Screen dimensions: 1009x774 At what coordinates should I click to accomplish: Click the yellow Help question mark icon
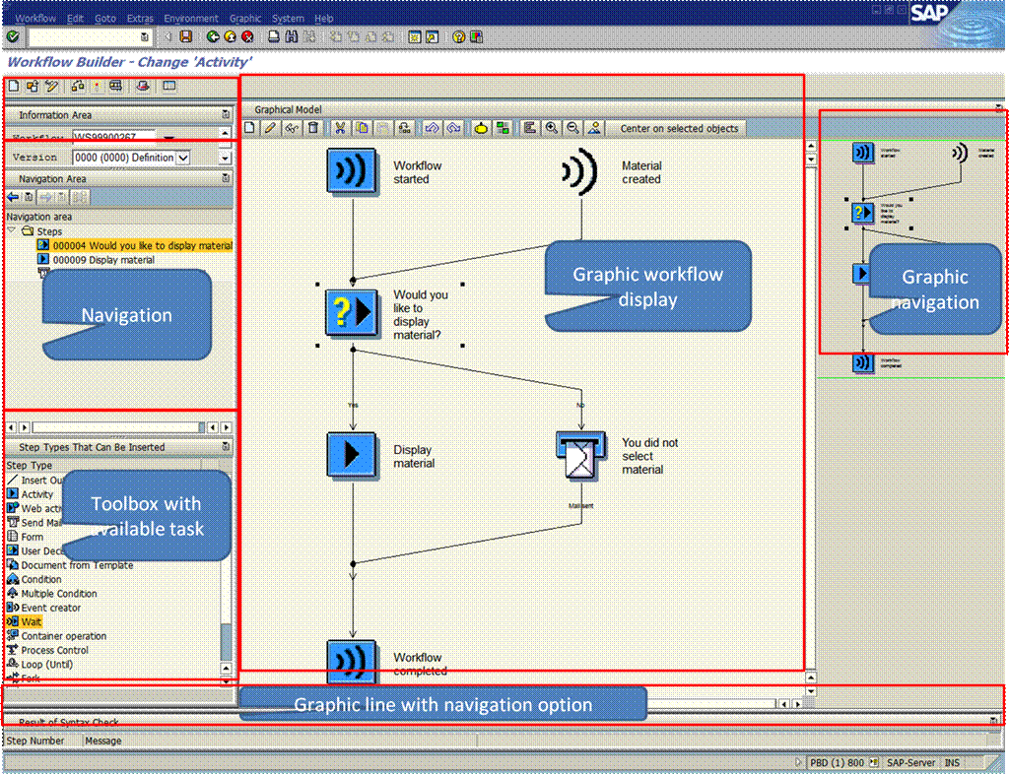pyautogui.click(x=458, y=36)
